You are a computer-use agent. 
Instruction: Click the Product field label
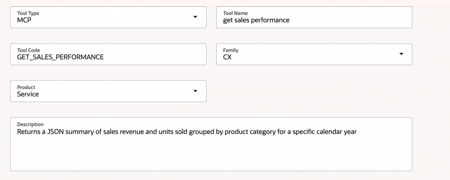point(26,87)
